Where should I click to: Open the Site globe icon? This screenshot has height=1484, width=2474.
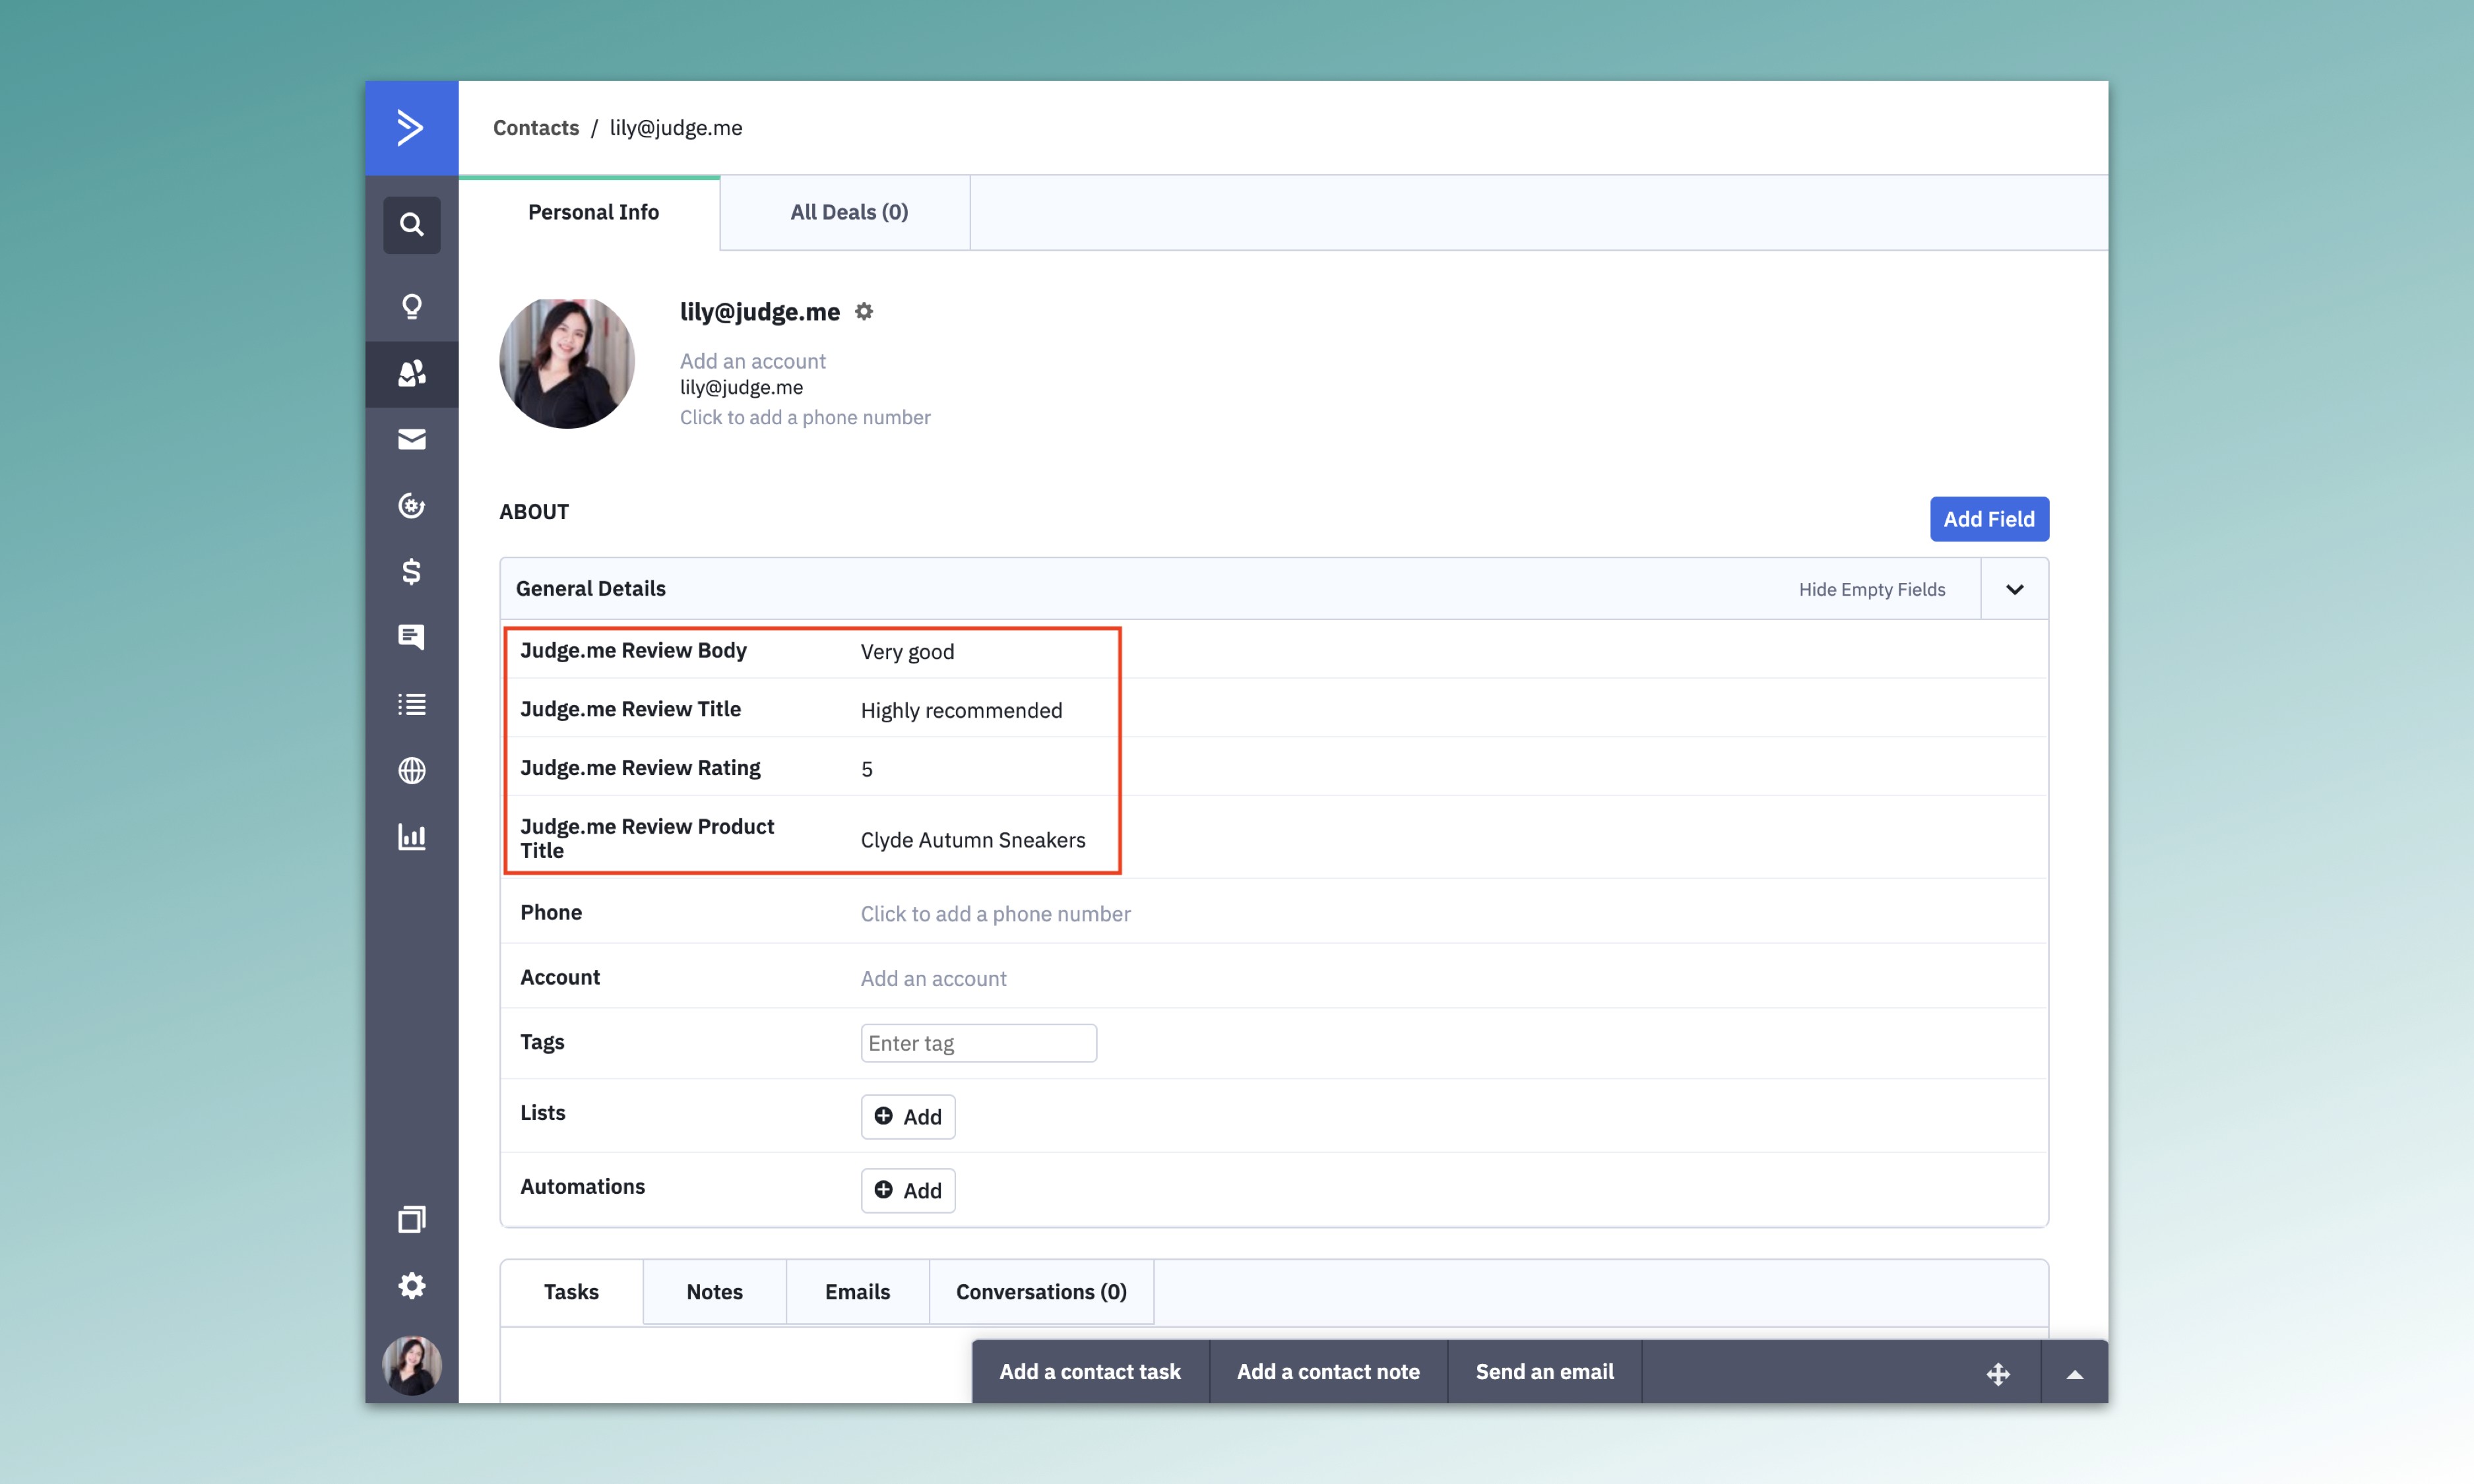pyautogui.click(x=411, y=770)
